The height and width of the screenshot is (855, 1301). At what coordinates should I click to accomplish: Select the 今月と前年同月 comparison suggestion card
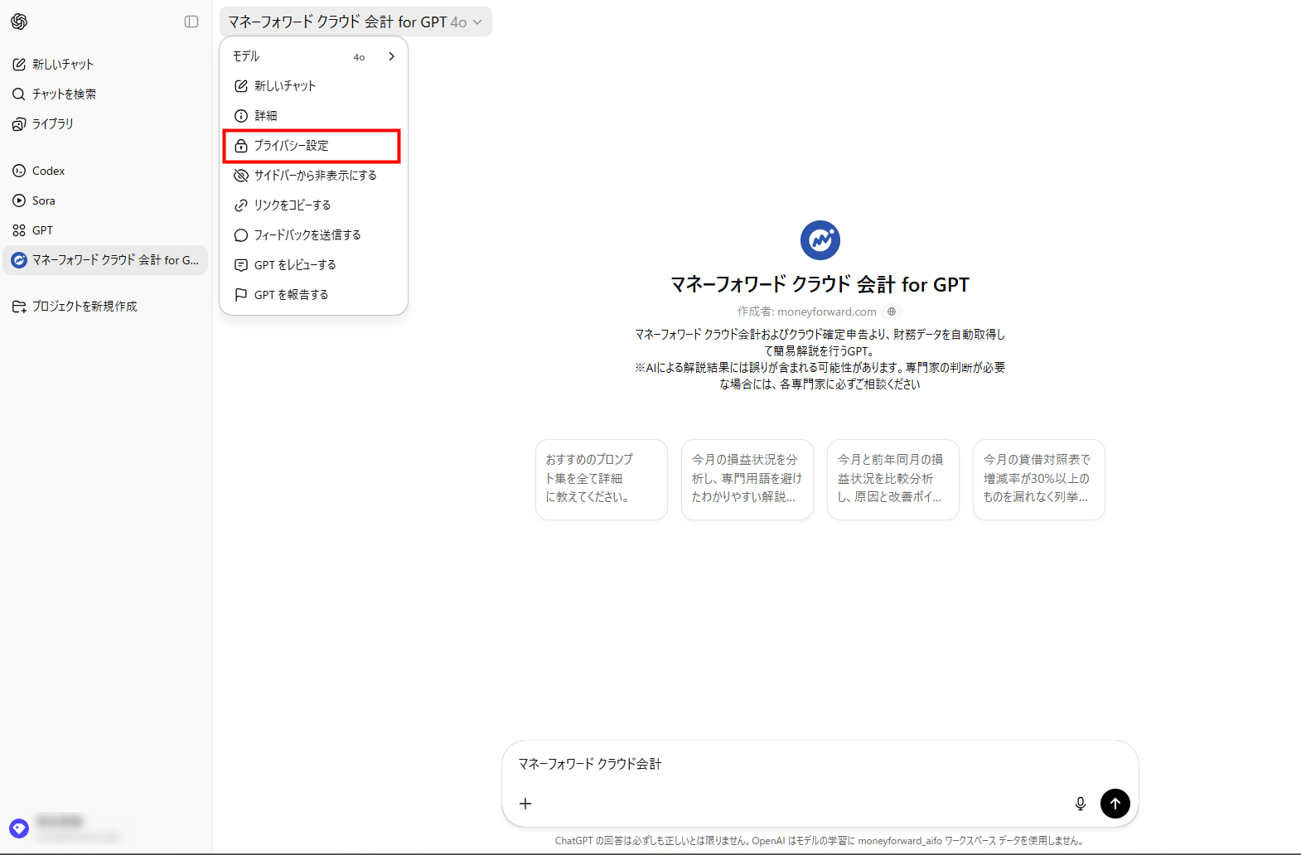(x=893, y=479)
